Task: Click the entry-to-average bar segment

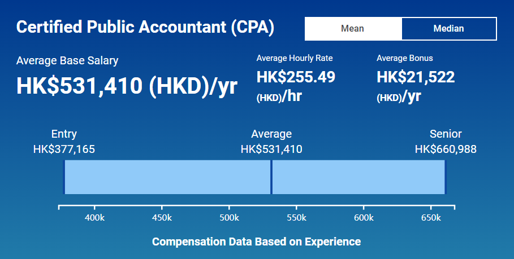Action: coord(167,177)
